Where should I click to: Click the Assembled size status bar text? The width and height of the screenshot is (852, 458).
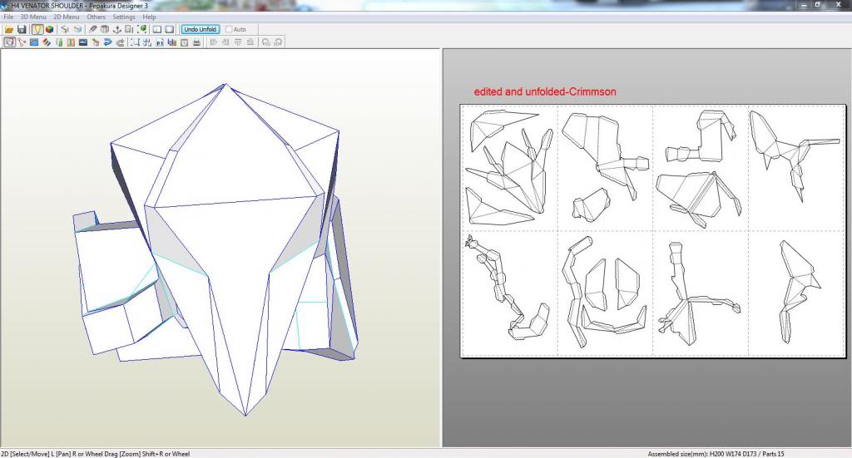point(716,454)
